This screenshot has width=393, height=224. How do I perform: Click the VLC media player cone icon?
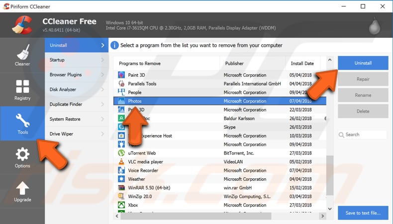tap(121, 162)
